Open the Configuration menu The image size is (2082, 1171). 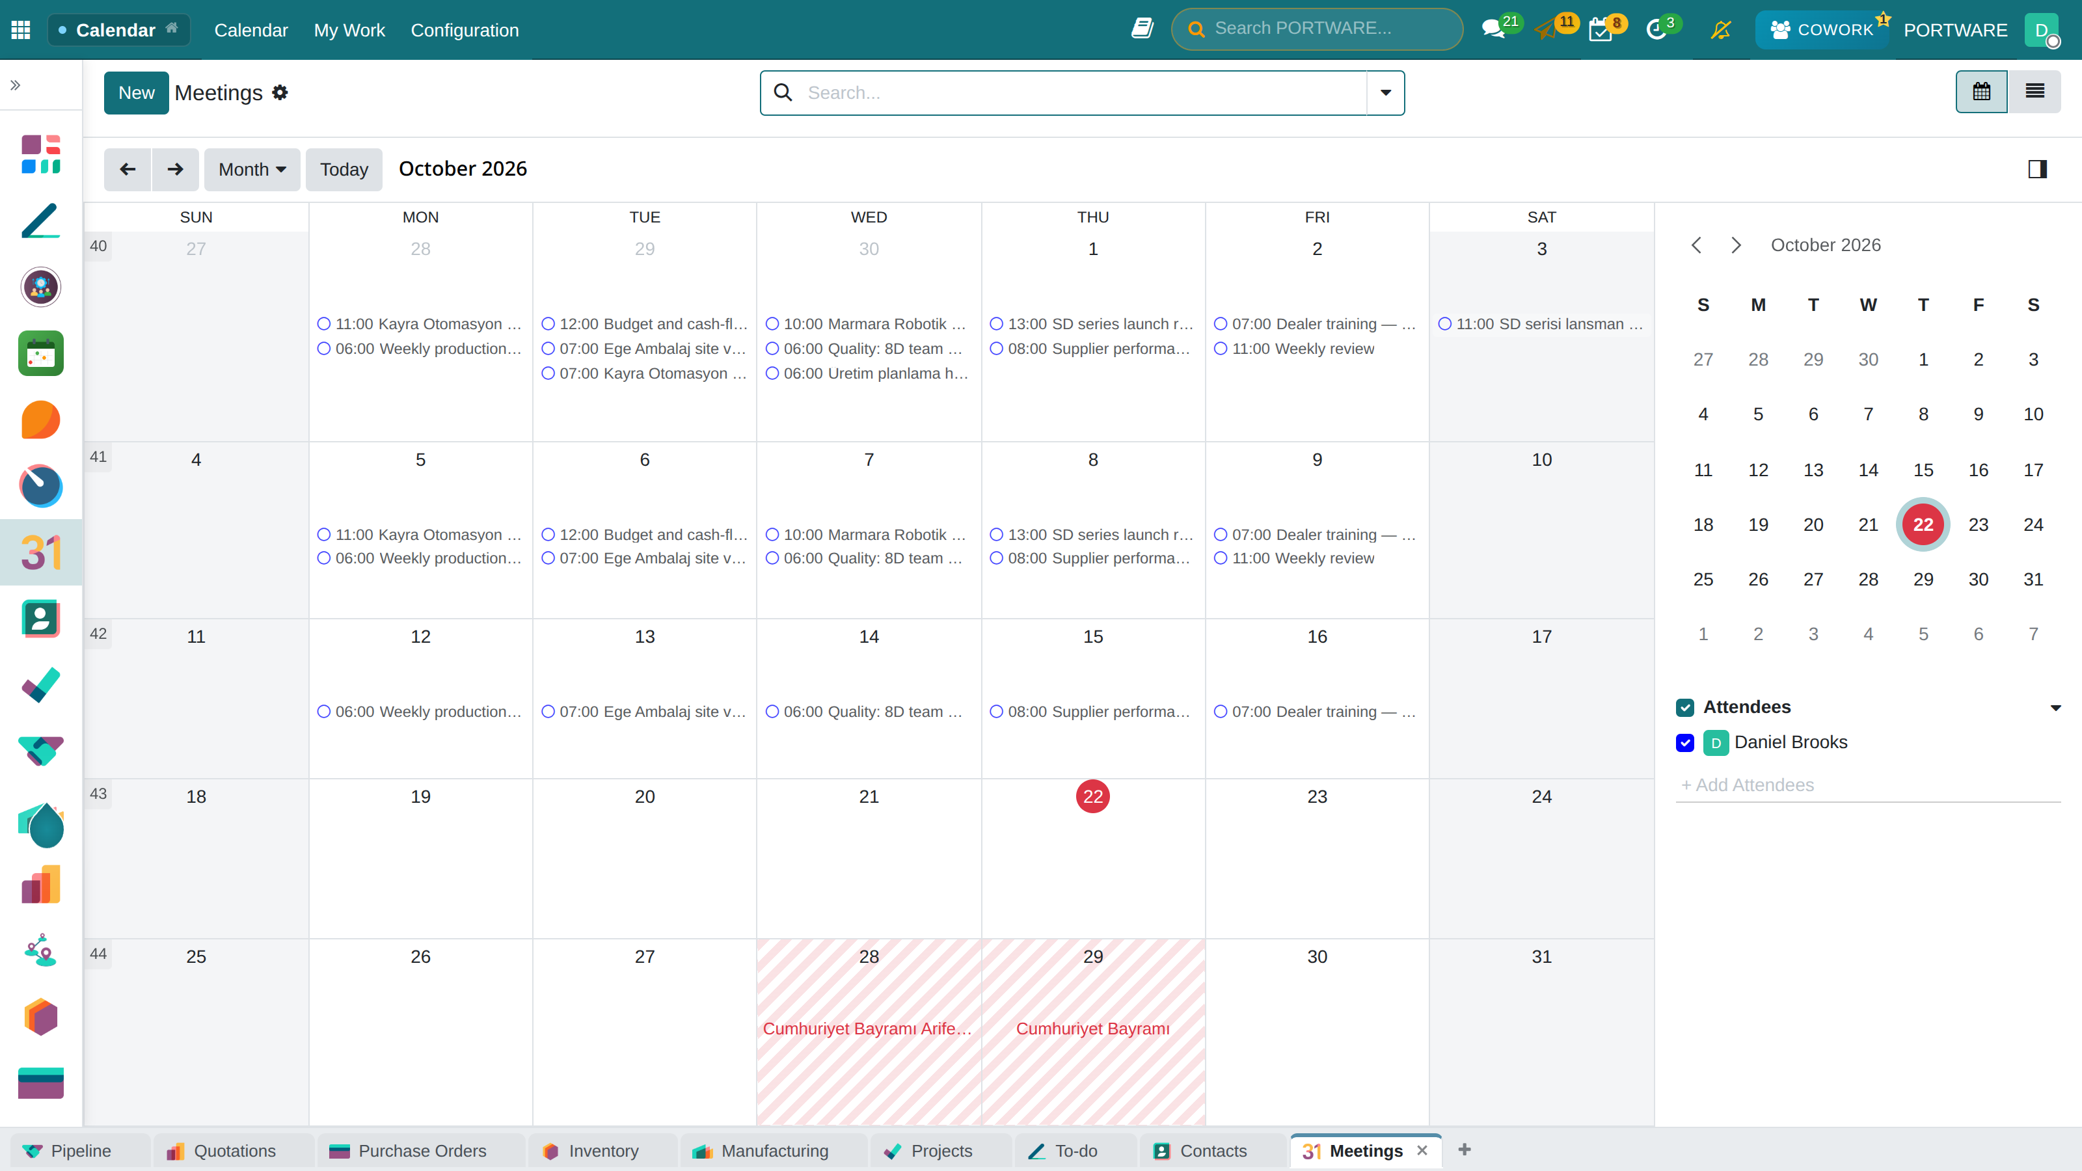[465, 30]
